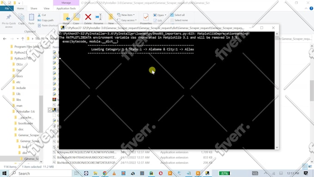Create a New folder from the ribbon

(111, 19)
